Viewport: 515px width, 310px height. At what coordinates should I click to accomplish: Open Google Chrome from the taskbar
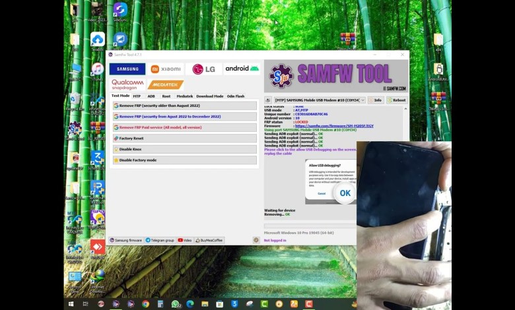[145, 304]
